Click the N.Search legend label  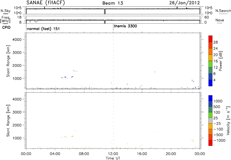click(223, 11)
